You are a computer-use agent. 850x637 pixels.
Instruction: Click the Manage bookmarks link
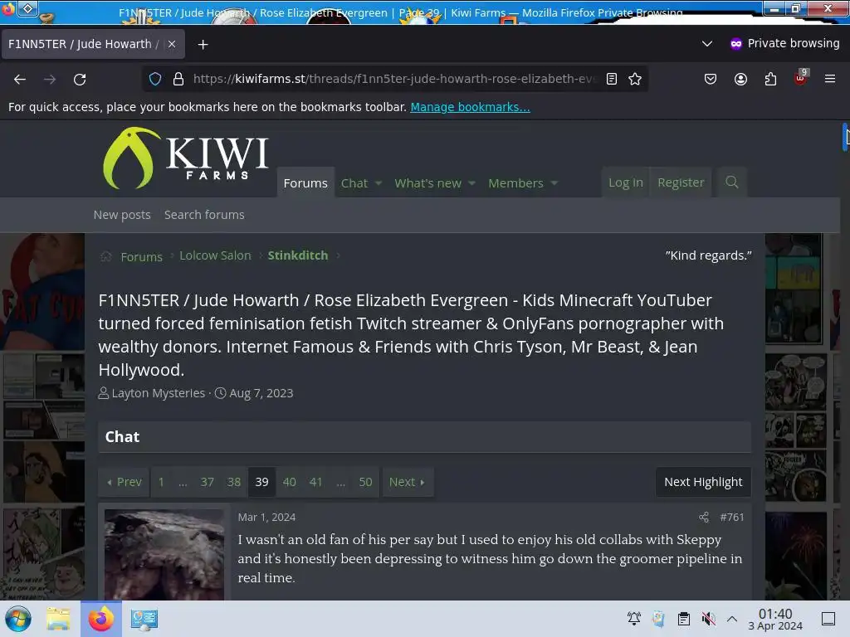coord(470,107)
